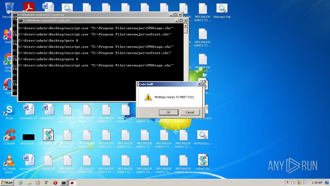
Task: Click the yellow warning icon in the dialog
Action: (x=148, y=97)
